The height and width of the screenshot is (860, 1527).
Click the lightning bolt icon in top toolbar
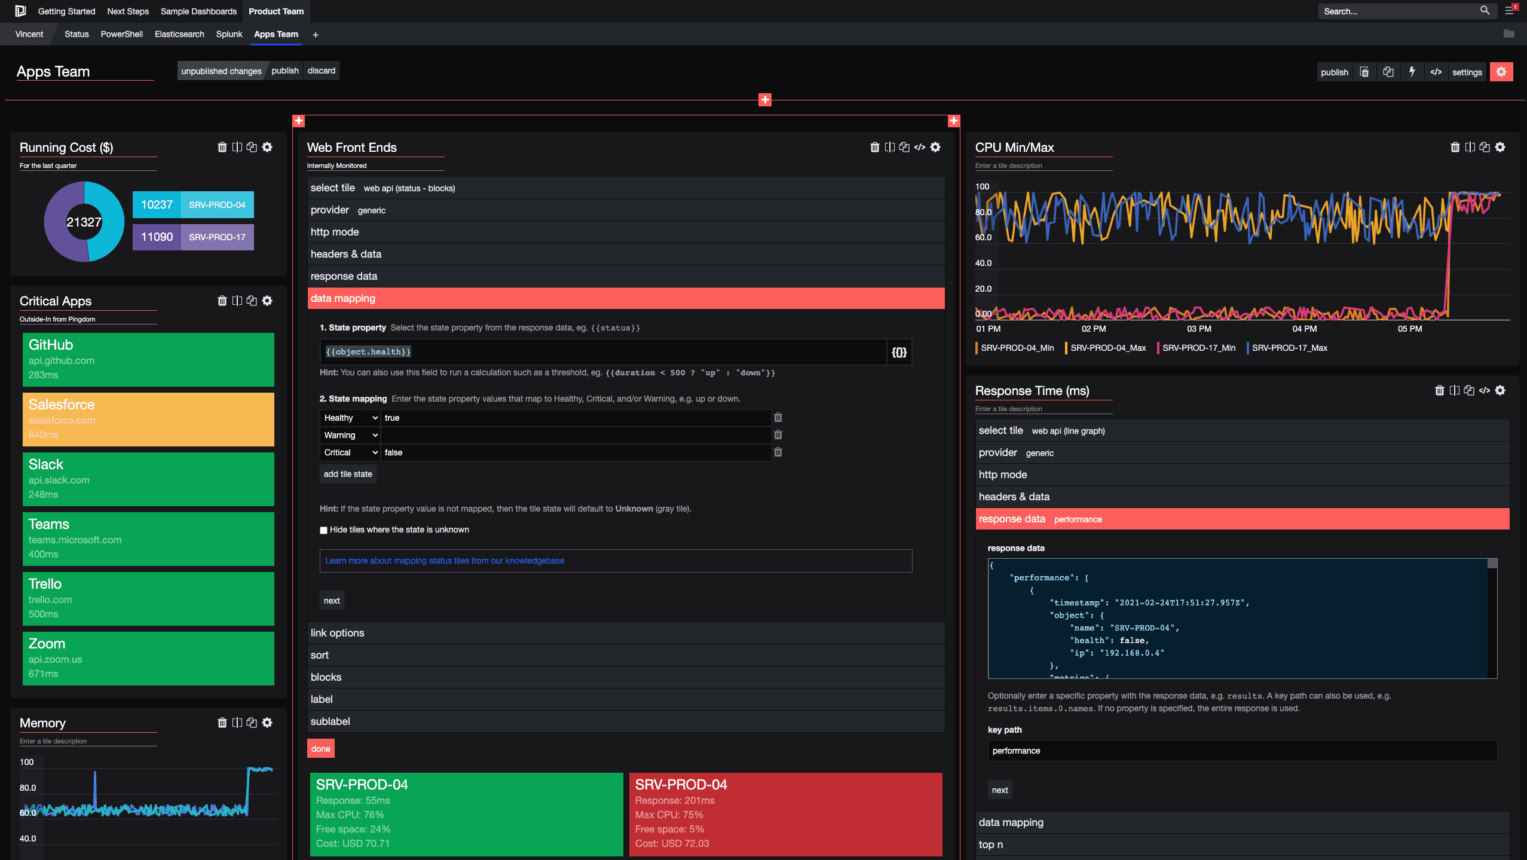pyautogui.click(x=1412, y=72)
